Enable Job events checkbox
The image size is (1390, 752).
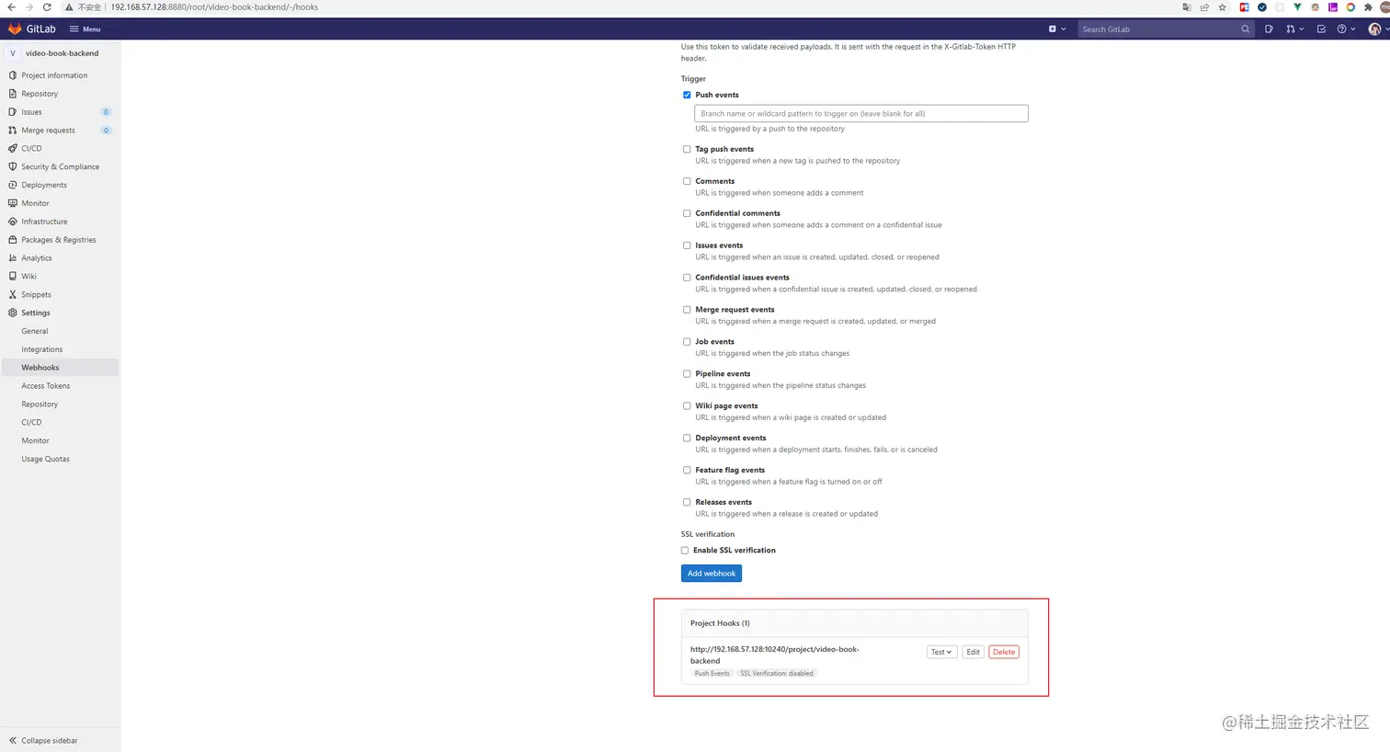point(687,342)
